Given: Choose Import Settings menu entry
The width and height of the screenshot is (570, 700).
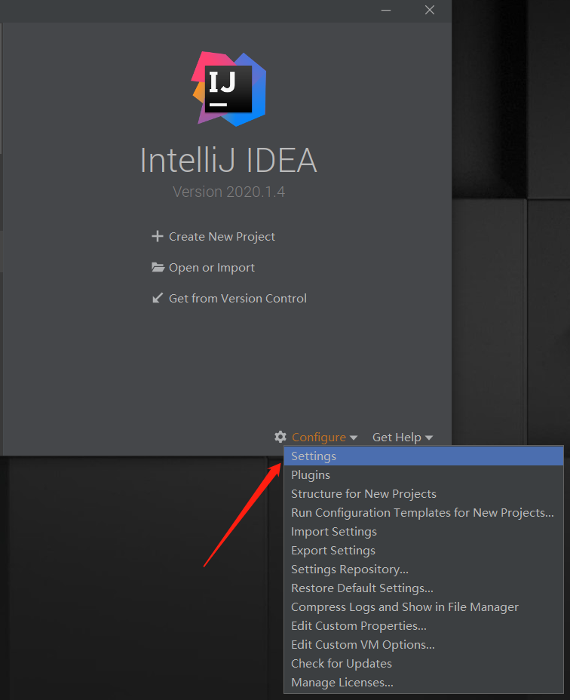Looking at the screenshot, I should (x=424, y=532).
